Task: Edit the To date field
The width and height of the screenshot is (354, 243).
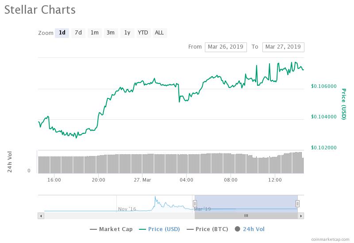Action: tap(283, 47)
